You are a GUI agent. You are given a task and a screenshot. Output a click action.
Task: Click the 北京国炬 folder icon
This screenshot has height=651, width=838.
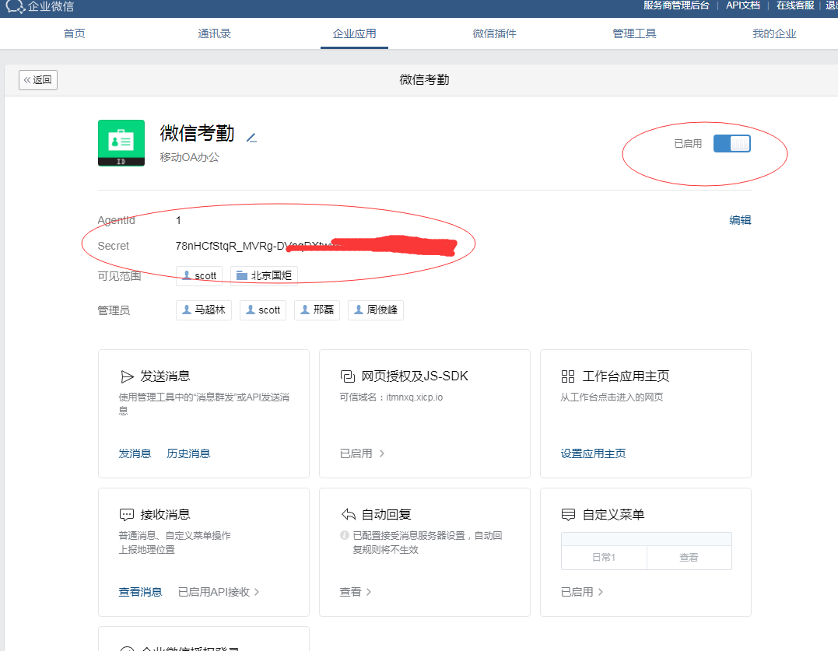(241, 275)
